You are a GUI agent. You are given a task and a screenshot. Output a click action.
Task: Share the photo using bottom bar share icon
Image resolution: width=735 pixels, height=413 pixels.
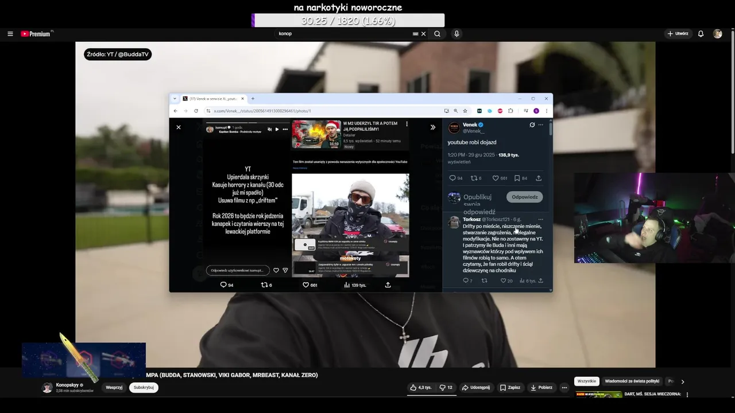click(388, 285)
